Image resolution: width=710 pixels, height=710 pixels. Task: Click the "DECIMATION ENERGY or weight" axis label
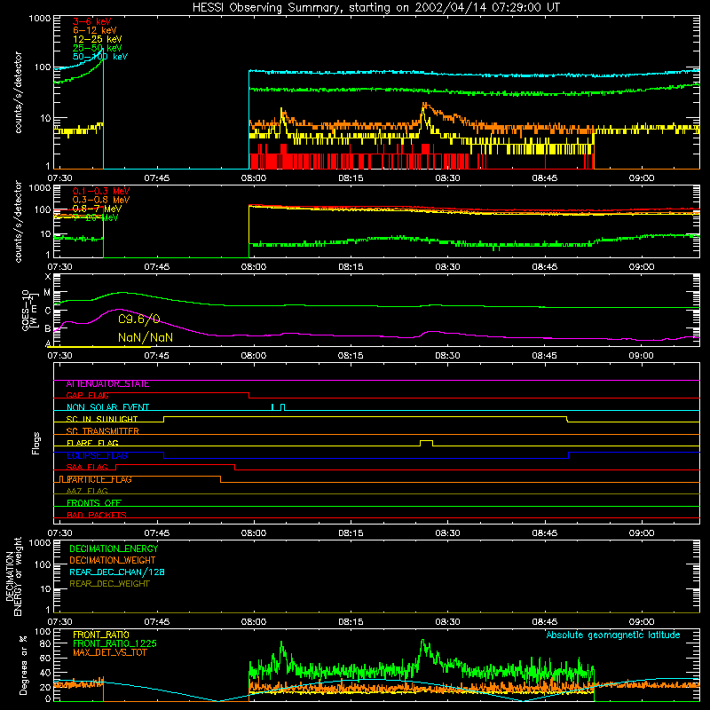coord(13,576)
